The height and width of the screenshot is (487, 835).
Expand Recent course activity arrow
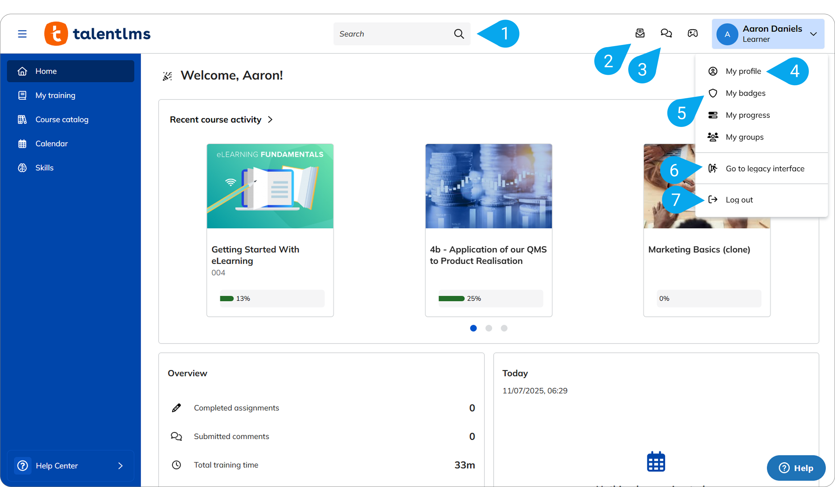pyautogui.click(x=270, y=120)
